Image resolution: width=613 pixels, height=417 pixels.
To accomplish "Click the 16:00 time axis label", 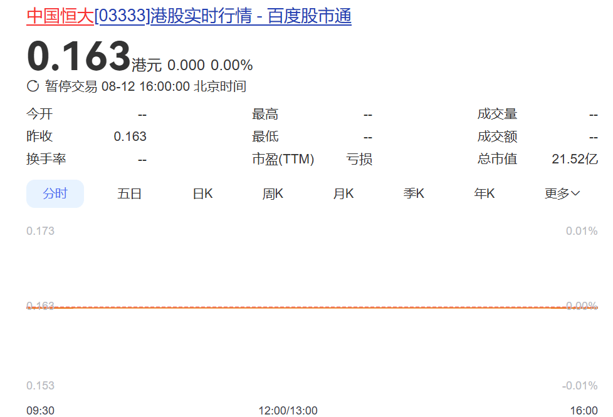I will click(x=584, y=411).
